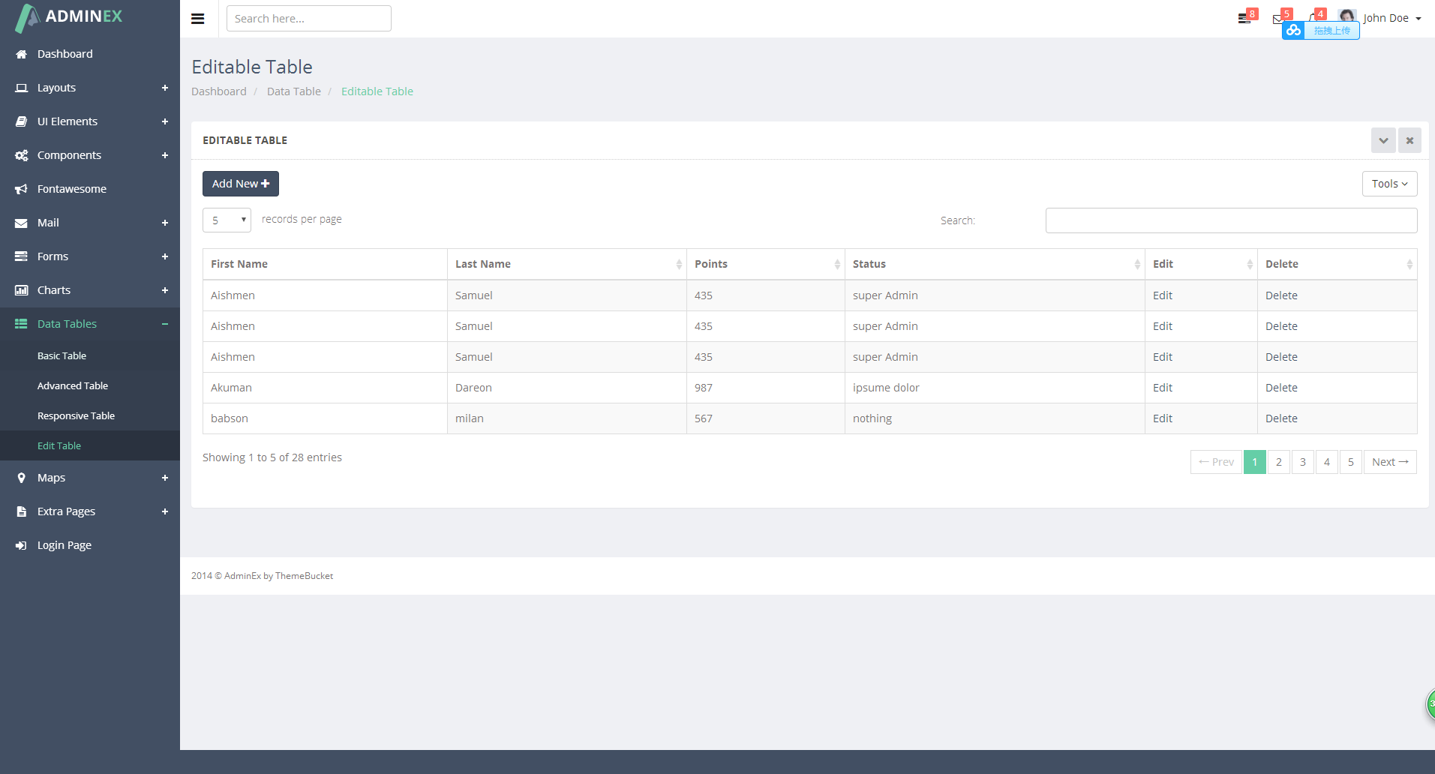This screenshot has width=1435, height=774.
Task: Open Login Page from the sidebar
Action: click(x=90, y=545)
